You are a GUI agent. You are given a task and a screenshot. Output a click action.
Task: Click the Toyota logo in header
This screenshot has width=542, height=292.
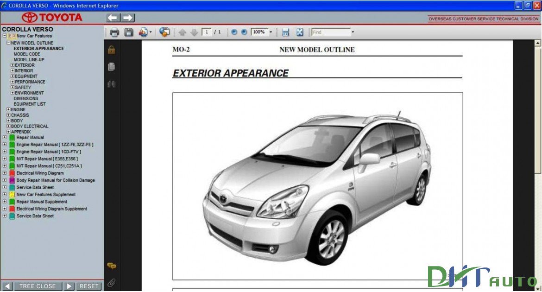coord(52,17)
